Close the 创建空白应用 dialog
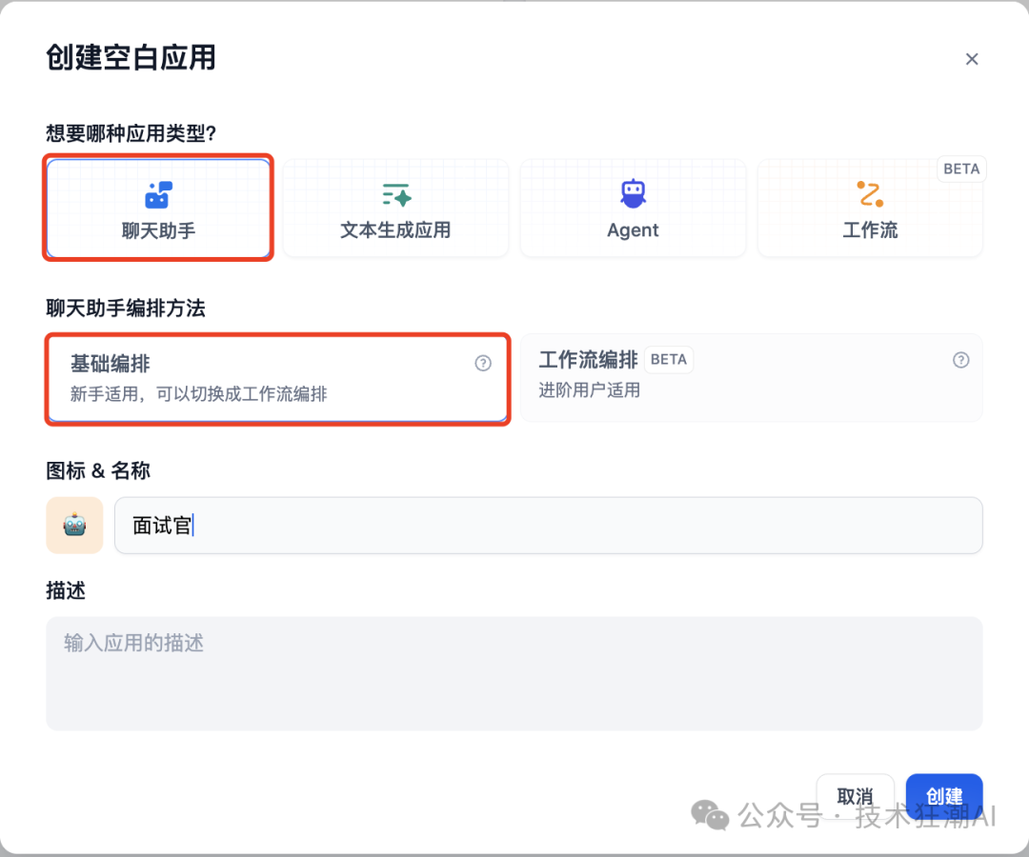This screenshot has width=1029, height=857. pyautogui.click(x=972, y=59)
